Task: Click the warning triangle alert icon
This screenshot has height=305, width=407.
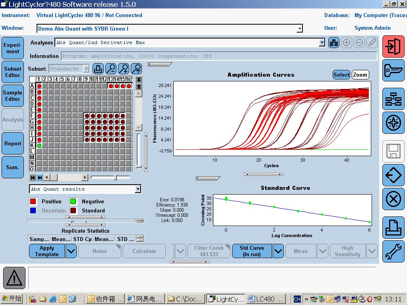Action: 14,278
